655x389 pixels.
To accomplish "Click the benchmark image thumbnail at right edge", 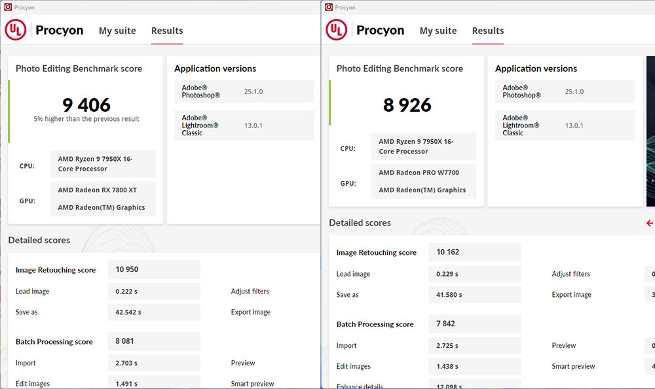I will click(650, 131).
